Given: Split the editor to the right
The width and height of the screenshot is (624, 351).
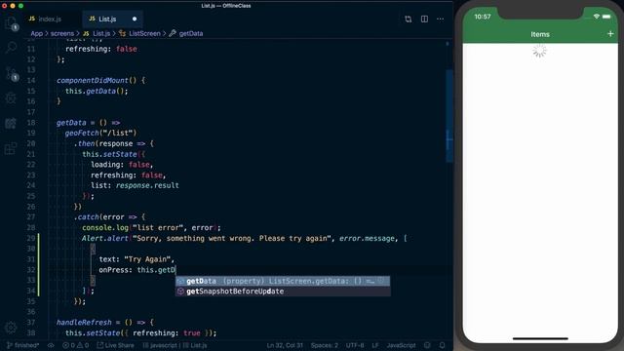Looking at the screenshot, I should (x=424, y=19).
